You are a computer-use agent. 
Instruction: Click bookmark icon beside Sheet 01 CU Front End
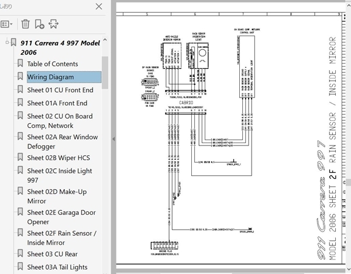[20, 89]
